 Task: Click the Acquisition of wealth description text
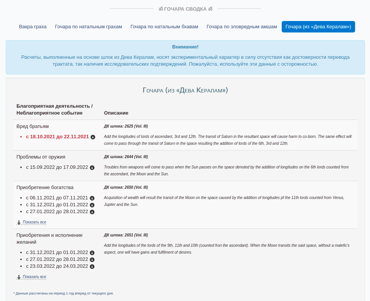pos(224,201)
